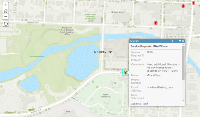Close the Mike Wilson popup

(x=183, y=41)
